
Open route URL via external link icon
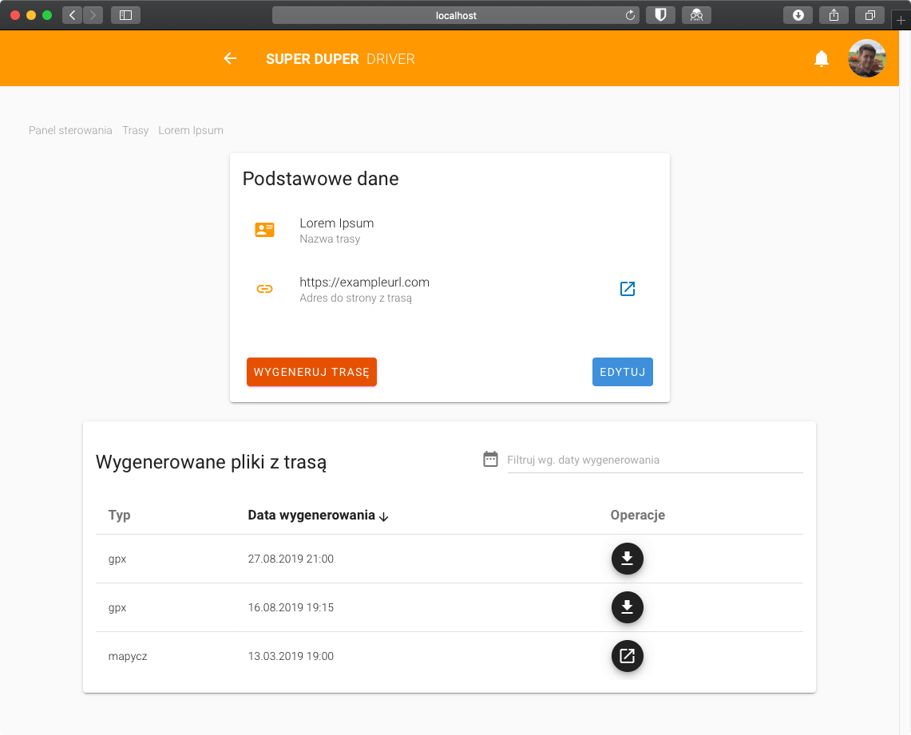tap(628, 289)
